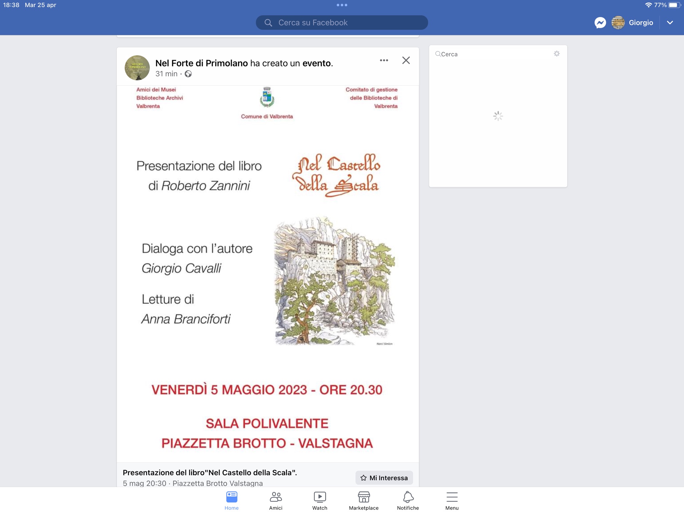This screenshot has width=684, height=512.
Task: Switch to the Amici tab
Action: tap(276, 500)
